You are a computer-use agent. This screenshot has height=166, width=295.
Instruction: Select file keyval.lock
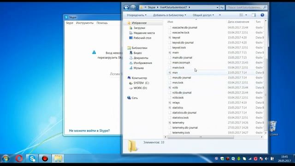tap(179, 47)
